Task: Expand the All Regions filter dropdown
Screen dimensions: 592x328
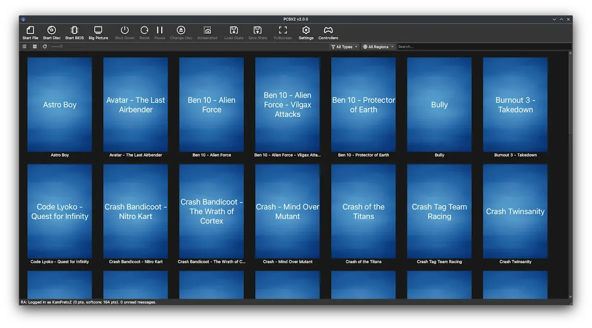Action: tap(378, 47)
